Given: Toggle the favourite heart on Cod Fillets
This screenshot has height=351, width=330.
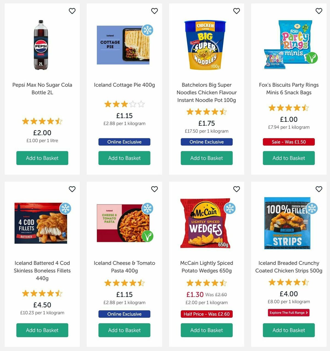Looking at the screenshot, I should (x=72, y=189).
